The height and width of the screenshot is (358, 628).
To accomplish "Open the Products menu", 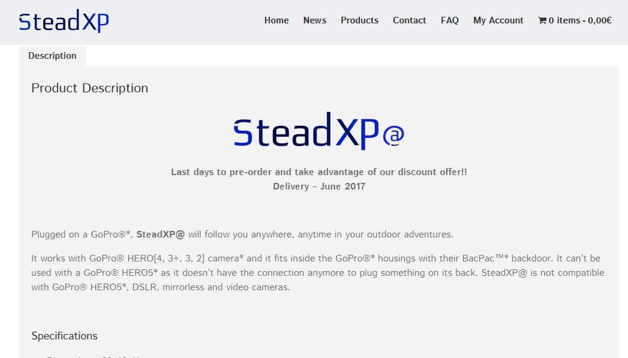I will click(359, 20).
